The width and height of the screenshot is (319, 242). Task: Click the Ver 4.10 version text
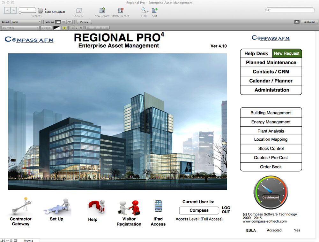pyautogui.click(x=219, y=46)
